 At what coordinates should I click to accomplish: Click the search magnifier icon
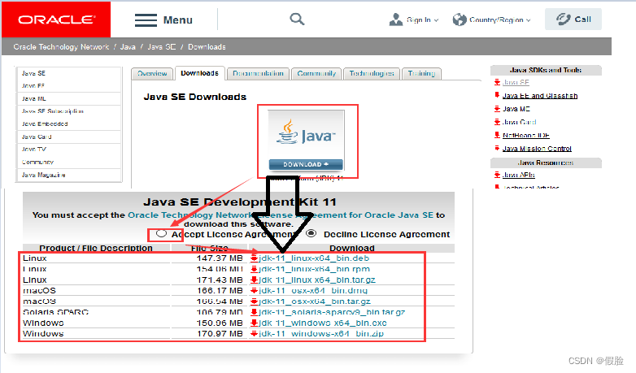[x=297, y=19]
